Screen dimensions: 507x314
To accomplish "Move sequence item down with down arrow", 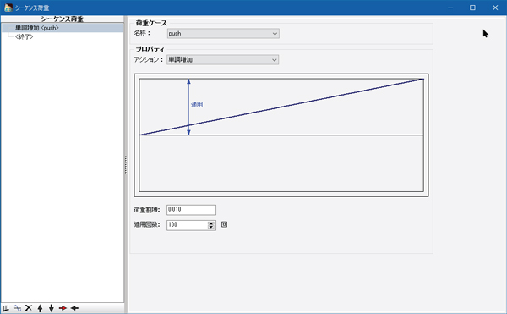I will click(51, 308).
